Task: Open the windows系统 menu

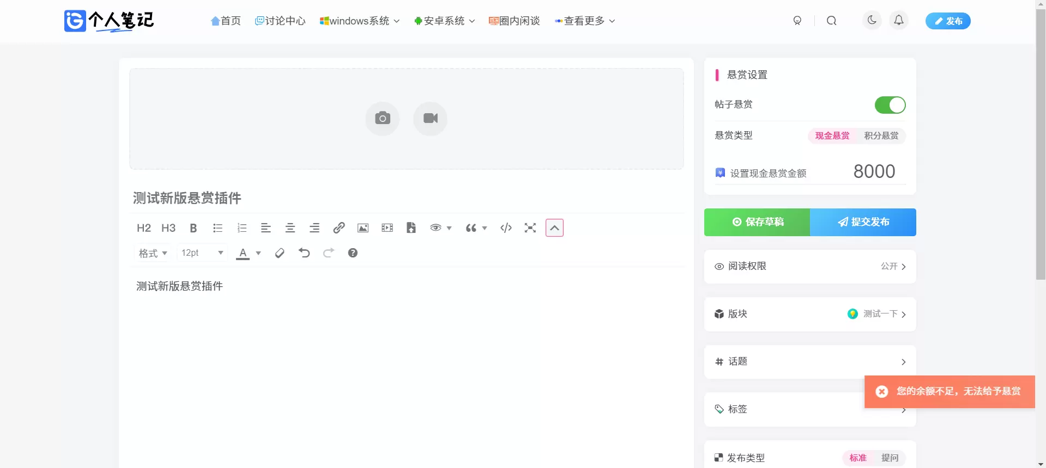Action: coord(360,21)
